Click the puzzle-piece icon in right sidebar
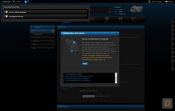This screenshot has width=175, height=111. tap(173, 57)
